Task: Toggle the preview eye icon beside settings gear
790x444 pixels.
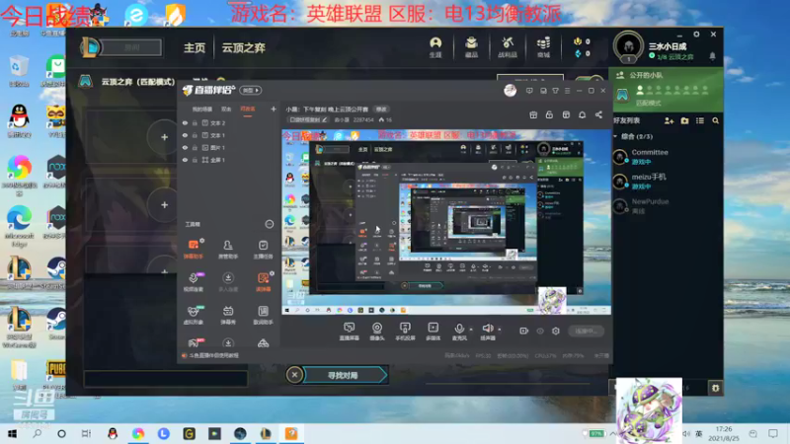Action: (540, 332)
